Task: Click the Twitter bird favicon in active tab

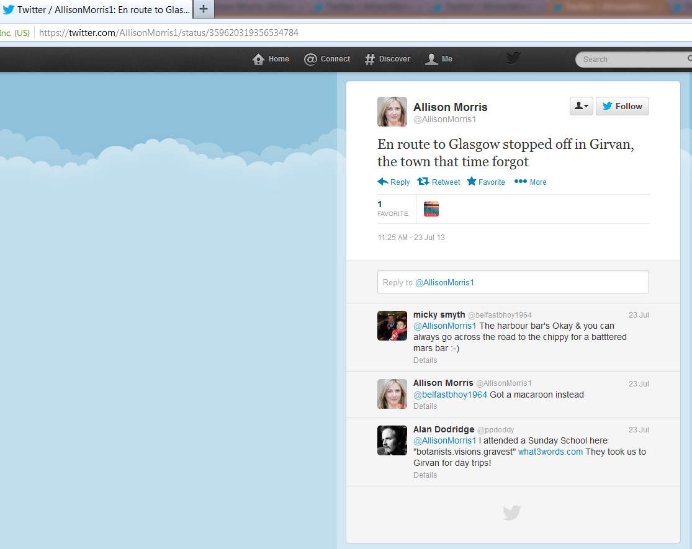Action: 9,9
